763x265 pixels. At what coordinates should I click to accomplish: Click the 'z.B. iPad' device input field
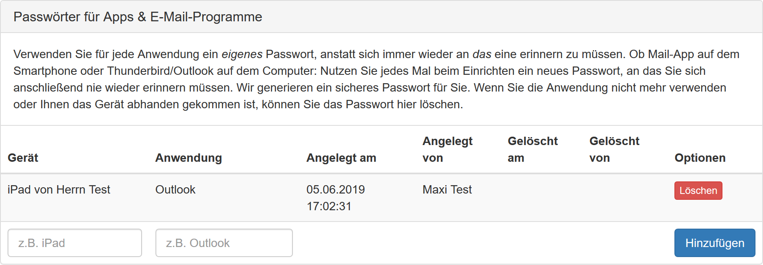coord(74,242)
